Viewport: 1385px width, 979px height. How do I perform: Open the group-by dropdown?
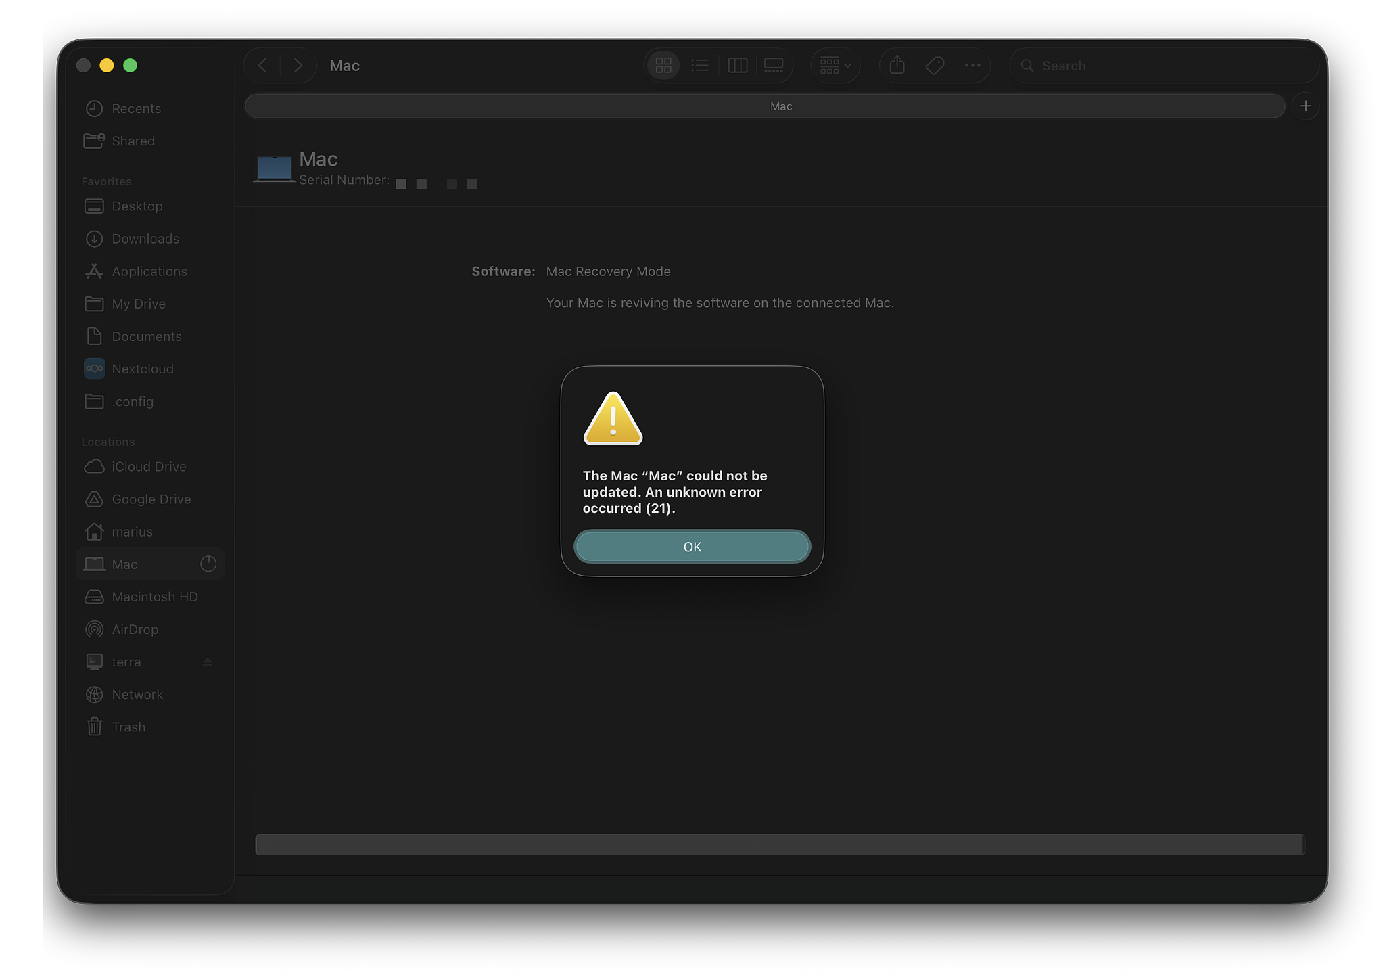point(835,66)
